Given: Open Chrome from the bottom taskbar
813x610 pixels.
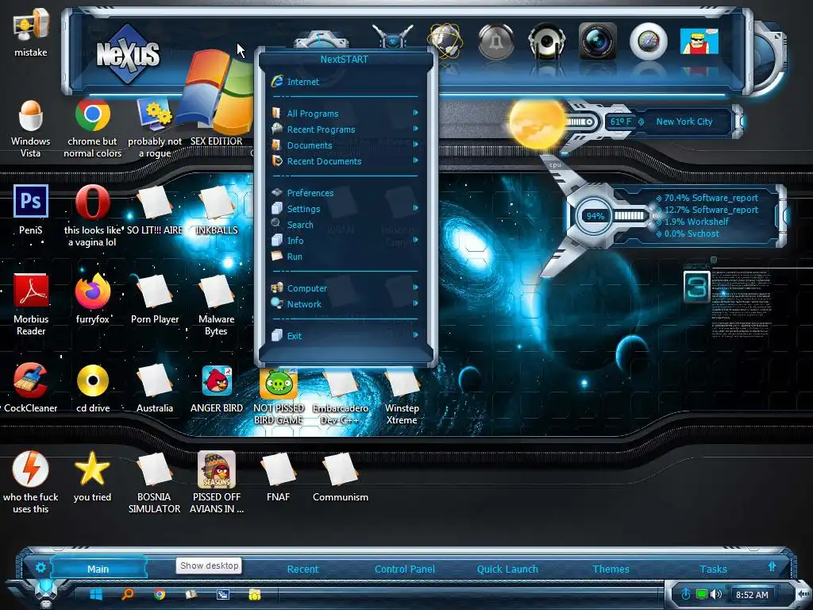Looking at the screenshot, I should click(160, 594).
